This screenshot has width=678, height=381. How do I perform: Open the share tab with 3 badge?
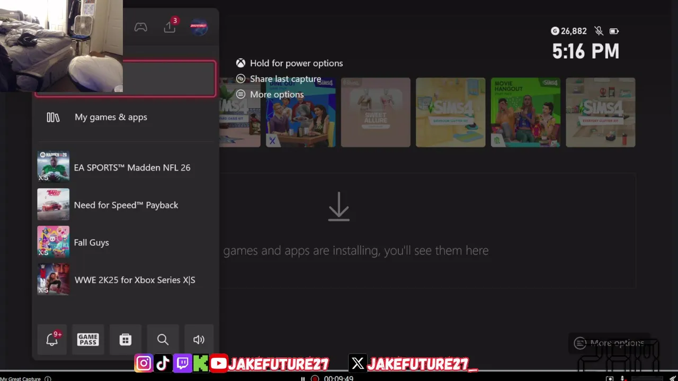(170, 26)
